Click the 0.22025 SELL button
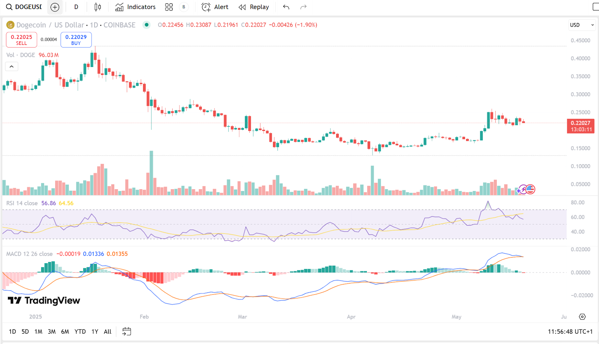Screen dimensions: 599x344 coord(21,40)
